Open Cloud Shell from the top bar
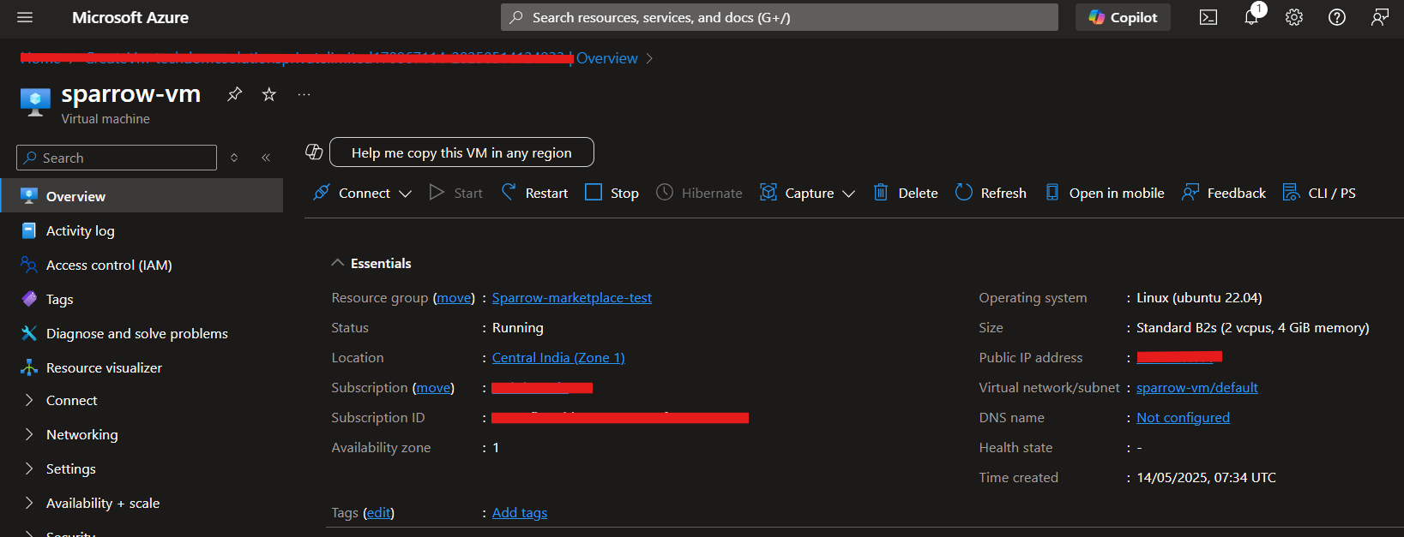 coord(1208,17)
